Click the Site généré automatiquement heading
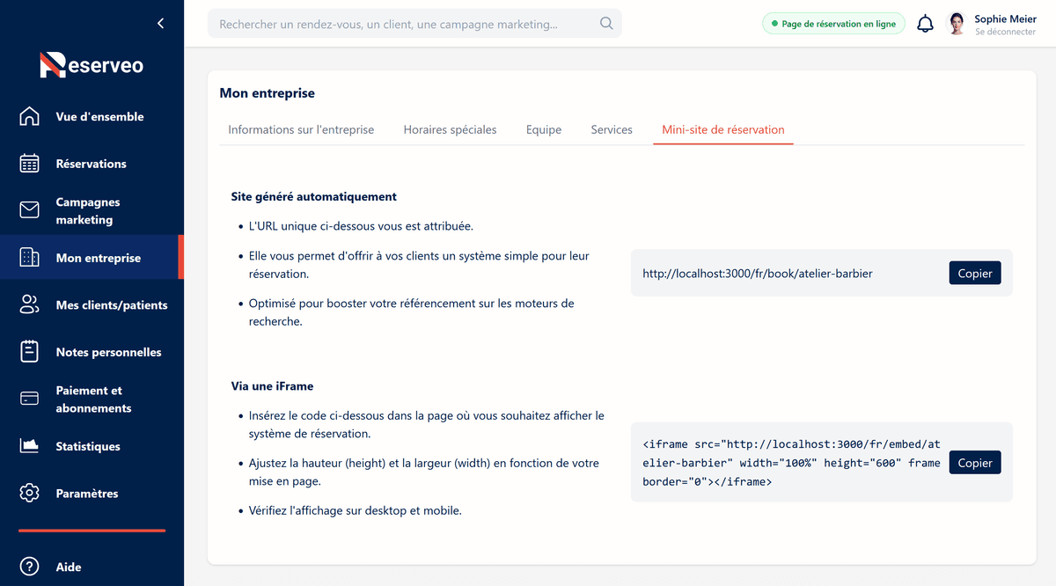 [x=314, y=196]
